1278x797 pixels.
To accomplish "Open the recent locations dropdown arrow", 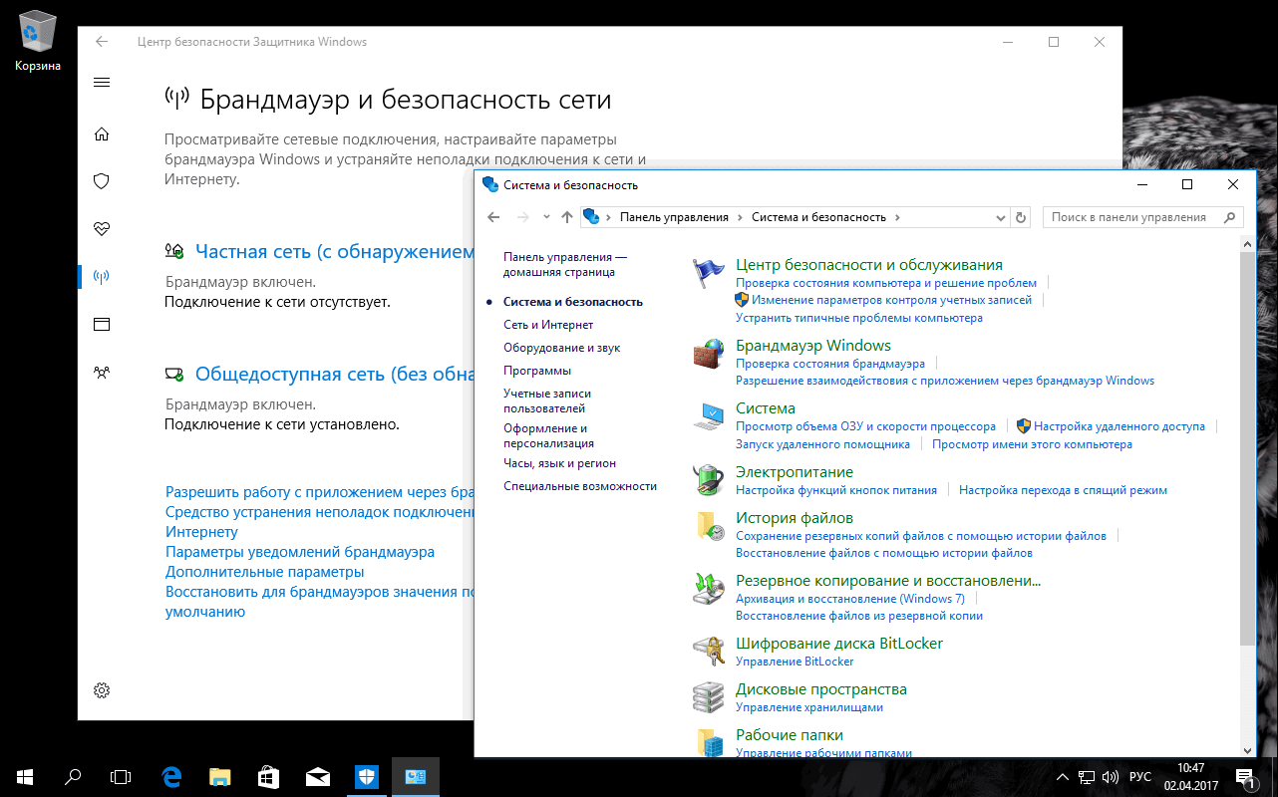I will coord(546,217).
